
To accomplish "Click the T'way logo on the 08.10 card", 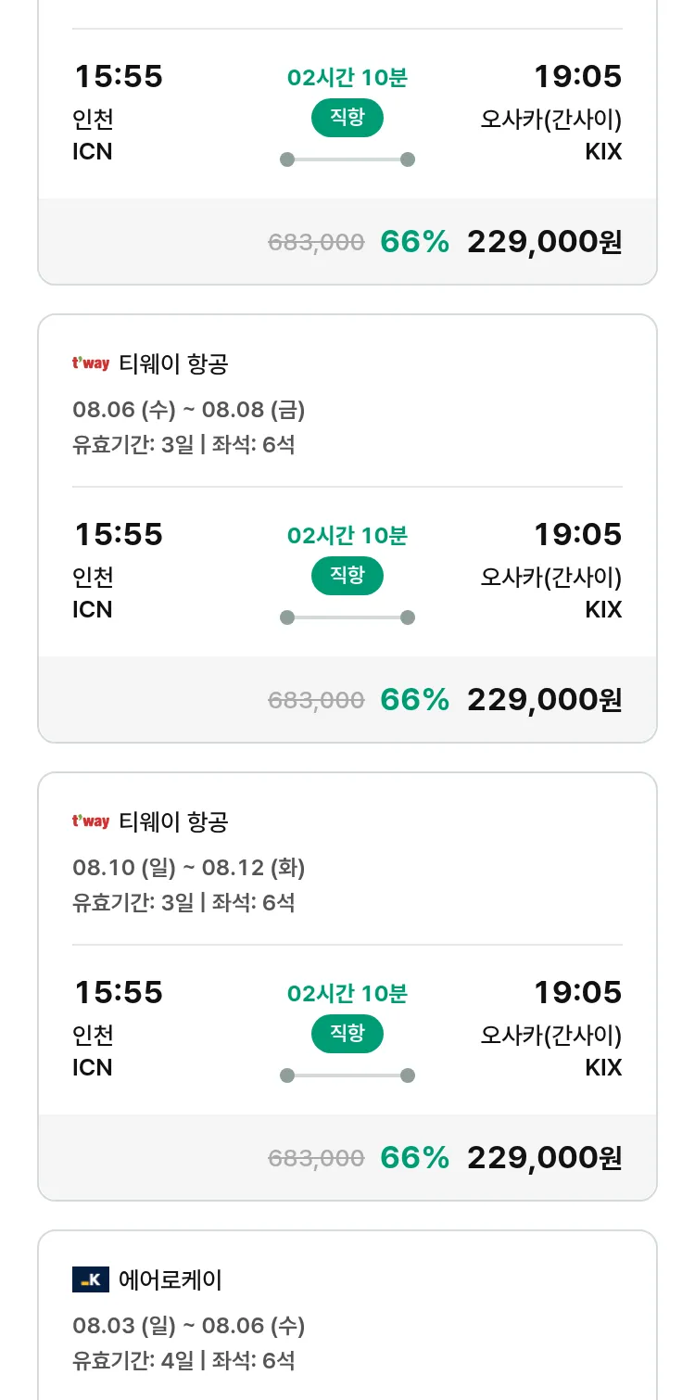I will 91,821.
